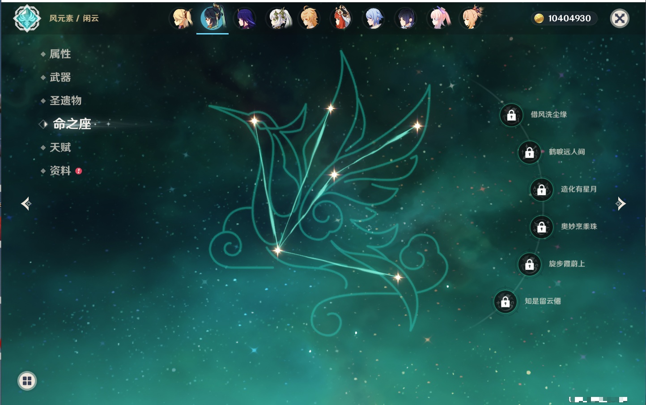The height and width of the screenshot is (405, 646).
Task: Go to previous character with left arrow
Action: (x=26, y=204)
